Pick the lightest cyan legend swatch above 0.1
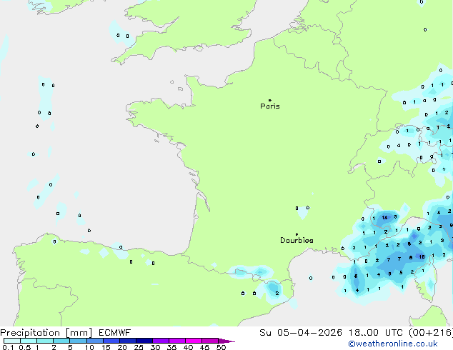Viewport: 453px width, 350px height. coord(12,341)
